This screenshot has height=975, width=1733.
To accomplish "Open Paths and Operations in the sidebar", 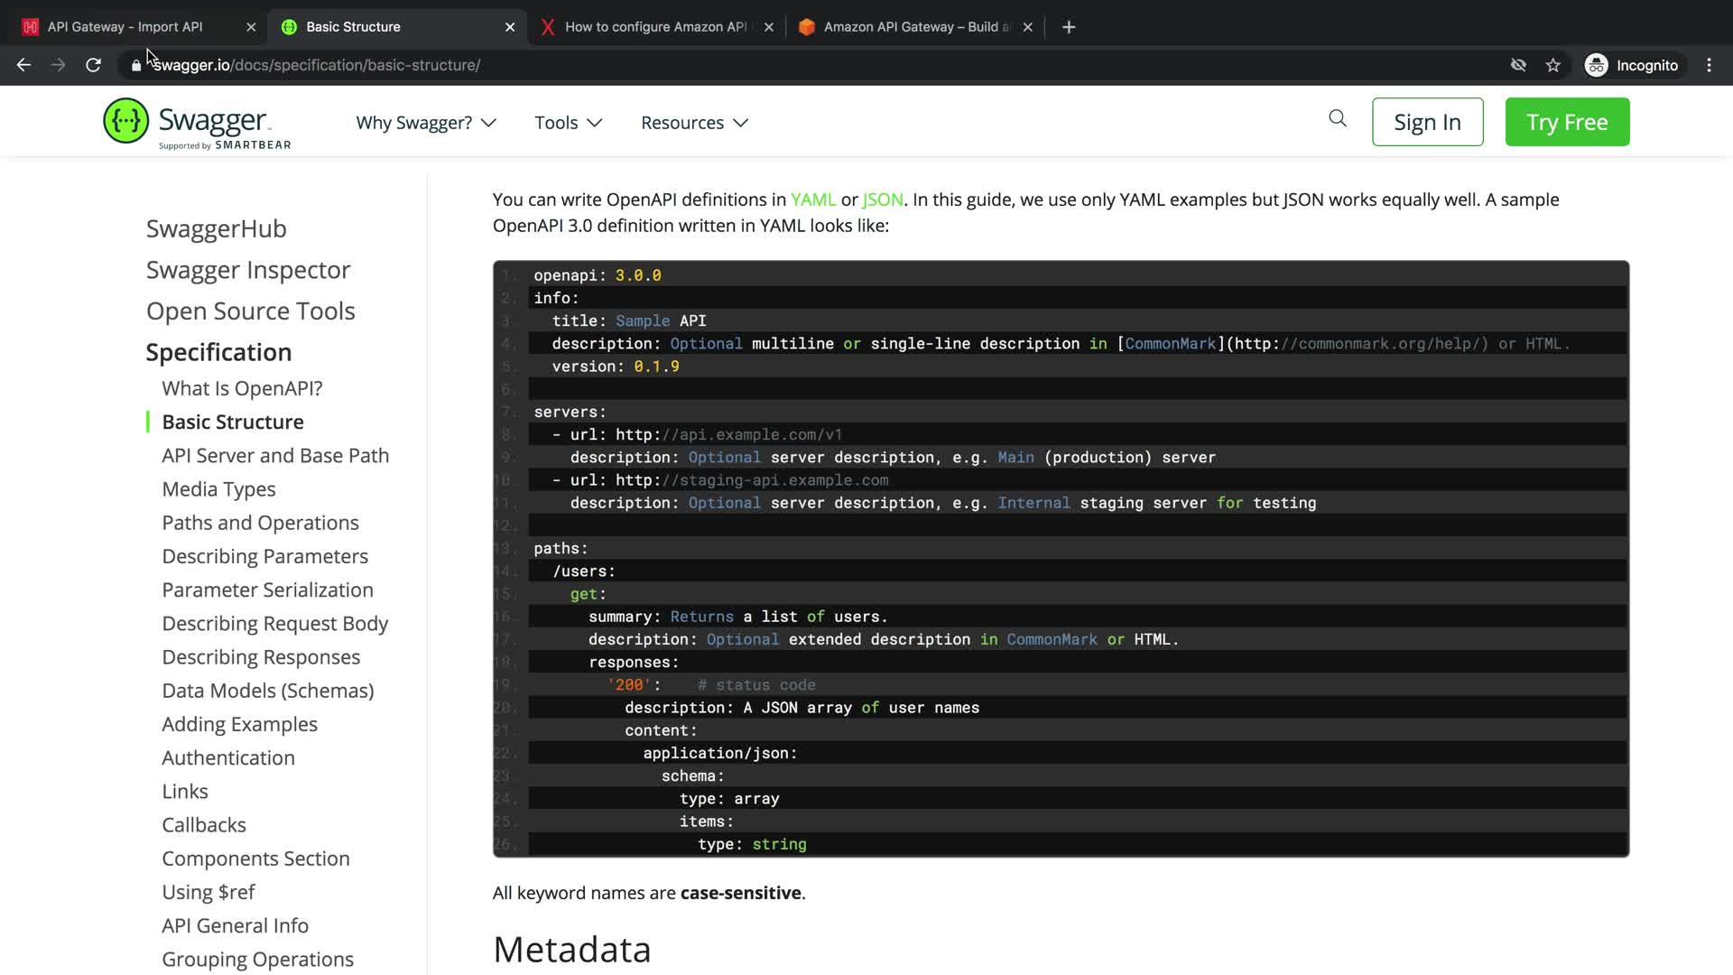I will 260,523.
